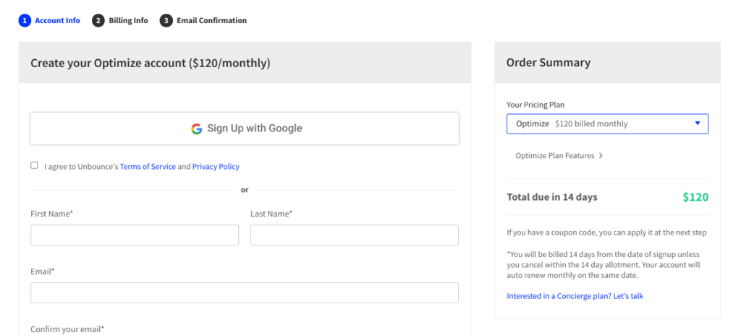Click the pricing plan dropdown arrow
The width and height of the screenshot is (741, 335).
(698, 123)
